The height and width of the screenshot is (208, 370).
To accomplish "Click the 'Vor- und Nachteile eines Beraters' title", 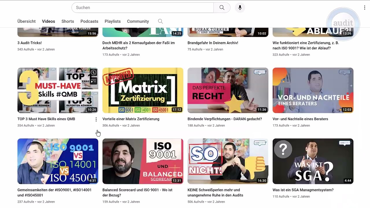I will pos(300,119).
